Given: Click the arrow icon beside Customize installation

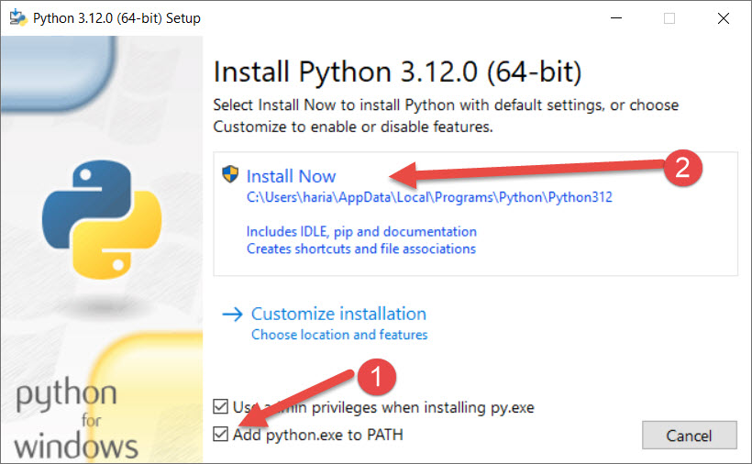Looking at the screenshot, I should pyautogui.click(x=232, y=315).
